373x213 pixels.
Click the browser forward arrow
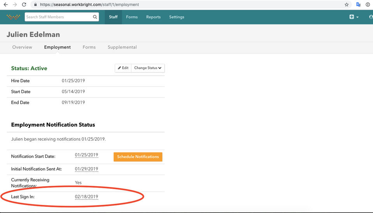[x=15, y=5]
